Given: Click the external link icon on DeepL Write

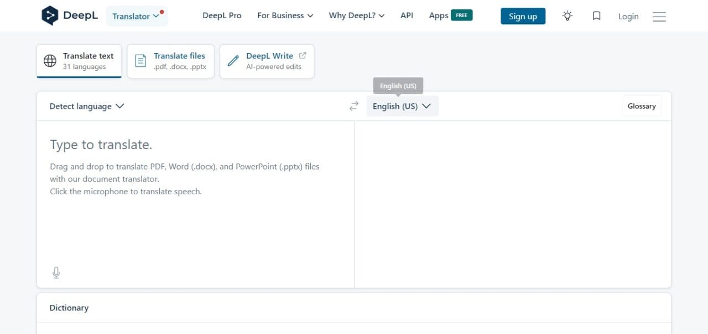Looking at the screenshot, I should tap(303, 55).
